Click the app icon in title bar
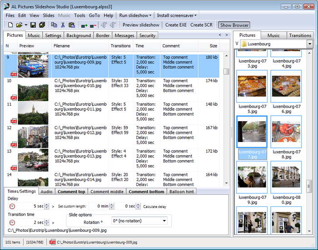318x250 pixels. (7, 6)
